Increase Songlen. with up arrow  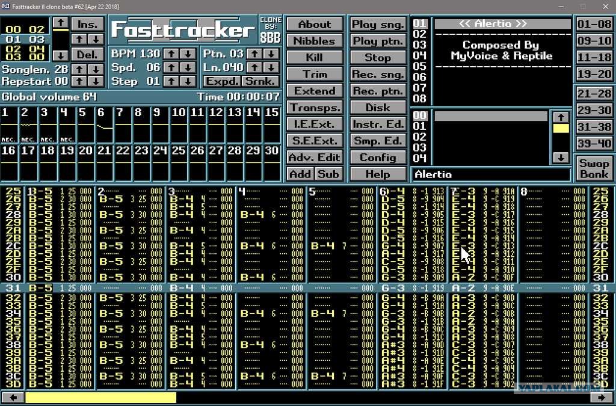pyautogui.click(x=79, y=70)
